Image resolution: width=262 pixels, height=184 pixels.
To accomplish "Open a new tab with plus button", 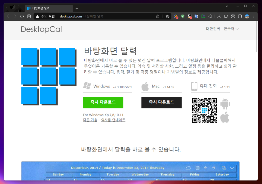I will tap(77, 8).
